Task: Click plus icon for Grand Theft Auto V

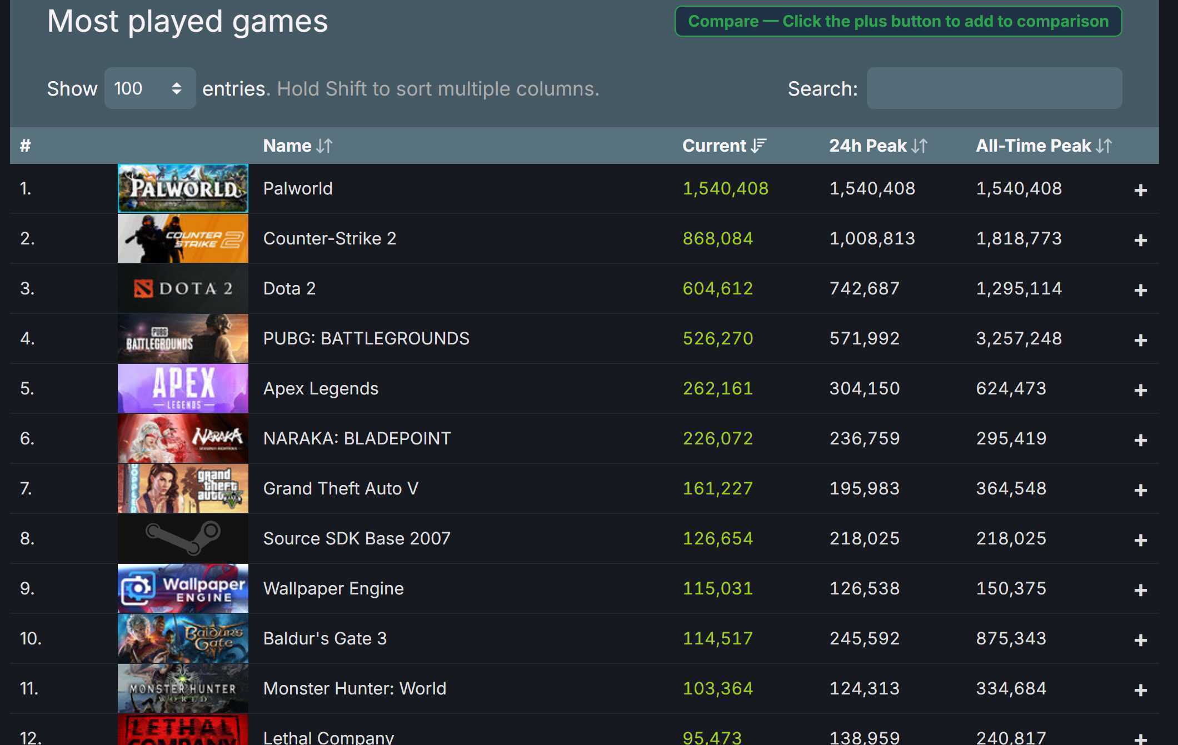Action: coord(1140,490)
